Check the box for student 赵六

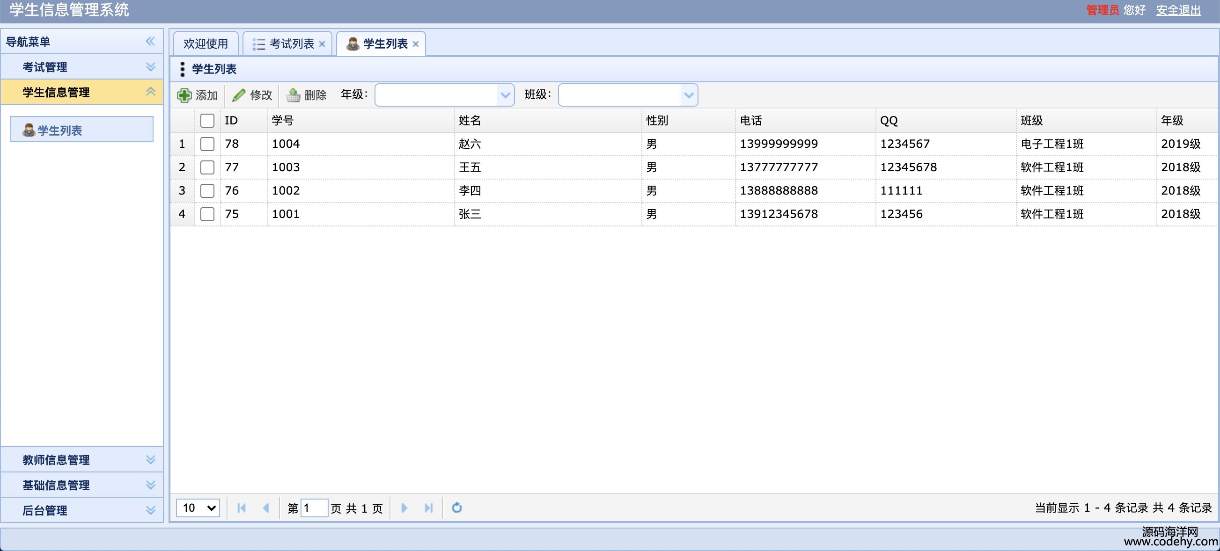pyautogui.click(x=207, y=144)
